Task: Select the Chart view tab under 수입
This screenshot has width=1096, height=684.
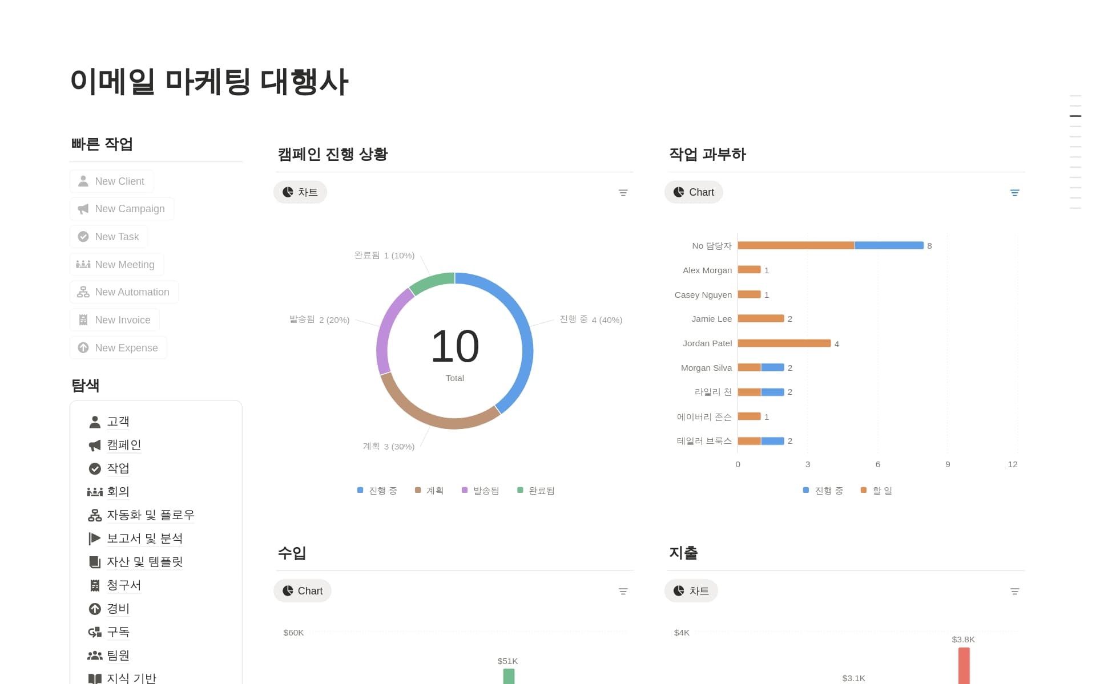Action: coord(303,591)
